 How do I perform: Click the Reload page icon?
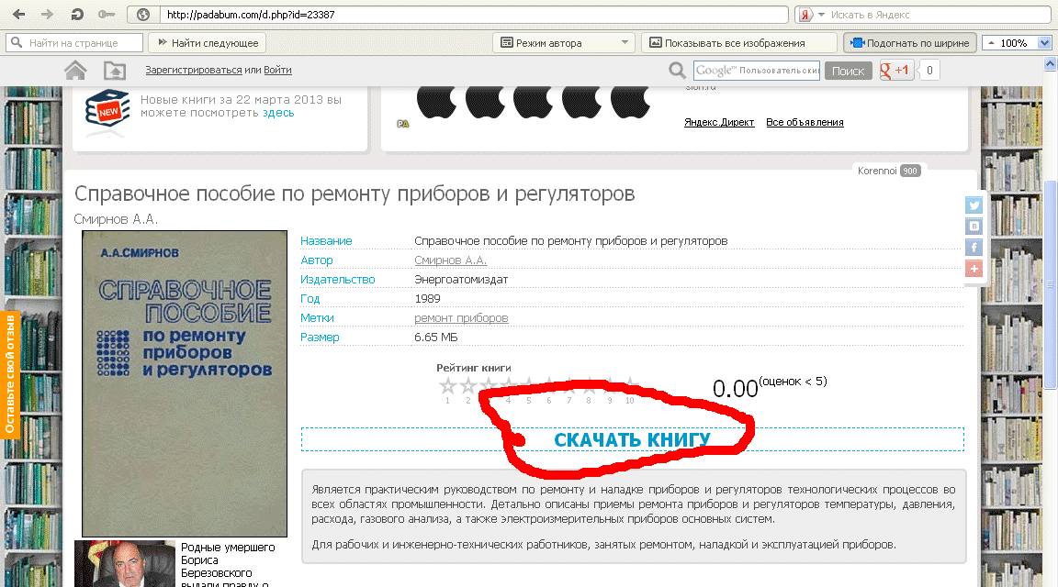point(78,15)
